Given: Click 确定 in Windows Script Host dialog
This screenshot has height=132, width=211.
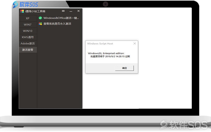Looking at the screenshot, I should (x=124, y=68).
